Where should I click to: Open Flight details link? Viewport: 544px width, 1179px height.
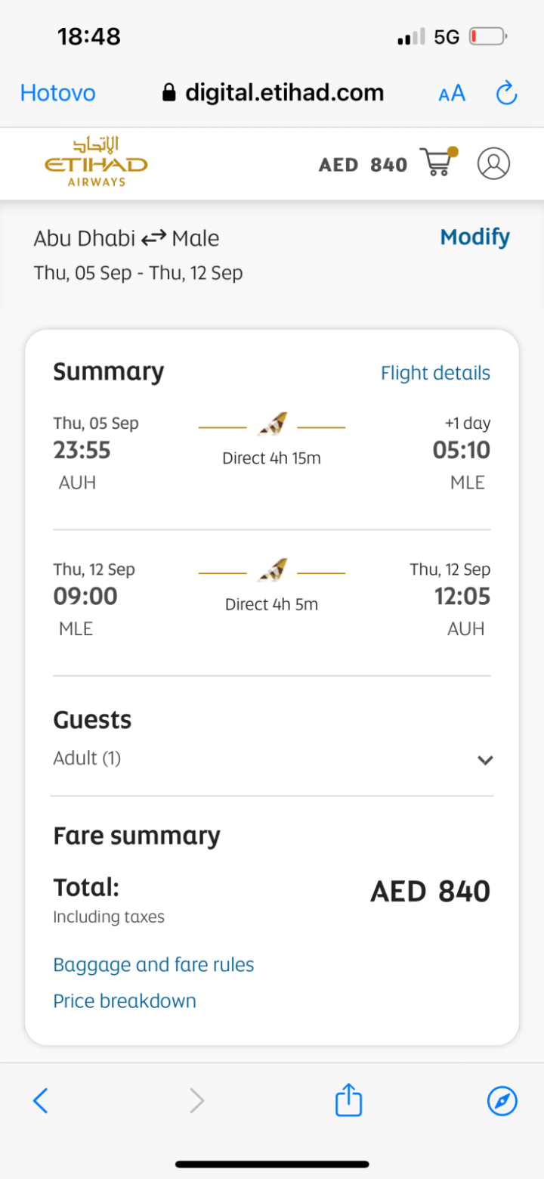tap(435, 373)
